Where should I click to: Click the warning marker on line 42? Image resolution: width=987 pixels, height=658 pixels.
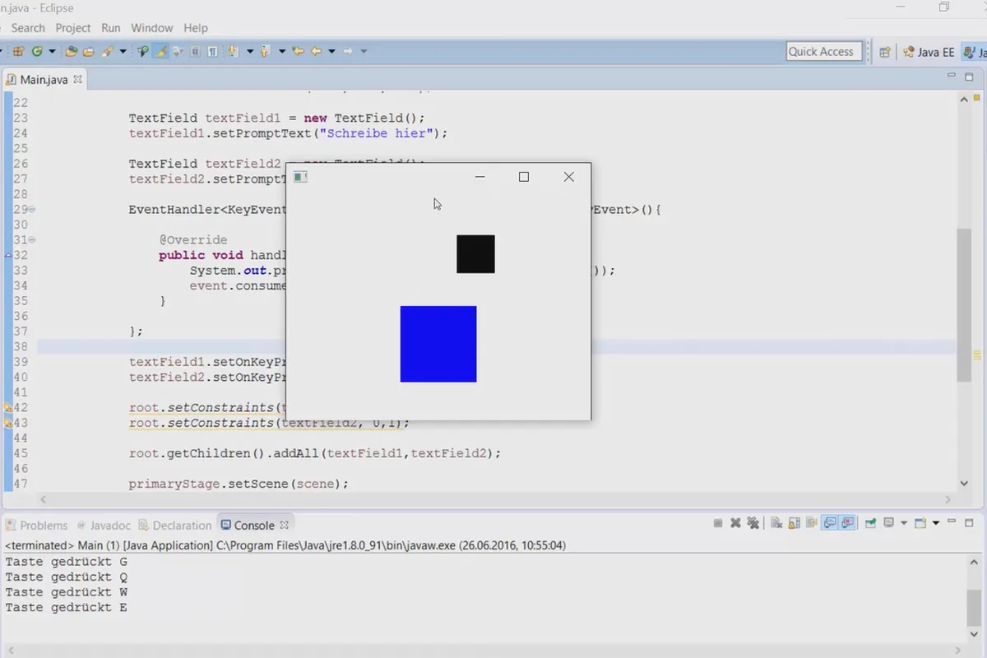pyautogui.click(x=8, y=407)
